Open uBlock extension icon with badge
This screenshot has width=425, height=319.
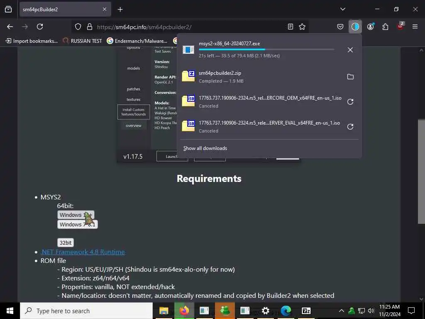point(401,26)
